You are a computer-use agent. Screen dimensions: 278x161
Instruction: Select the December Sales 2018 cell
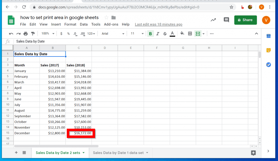80,133
